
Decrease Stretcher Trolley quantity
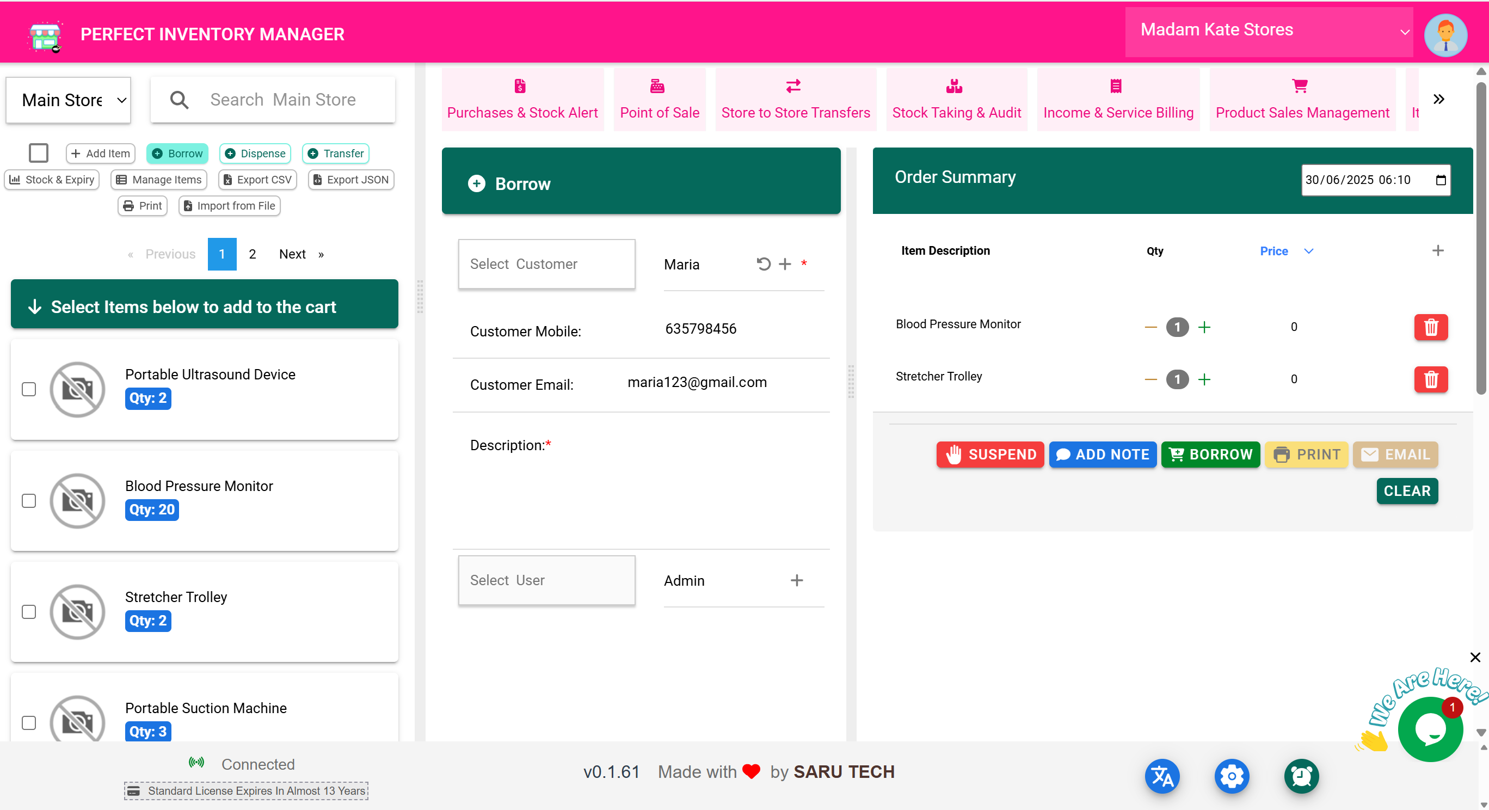pos(1150,379)
